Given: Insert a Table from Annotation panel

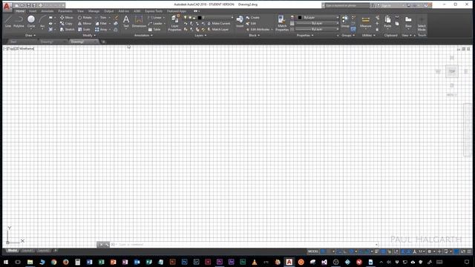Looking at the screenshot, I should coord(154,30).
